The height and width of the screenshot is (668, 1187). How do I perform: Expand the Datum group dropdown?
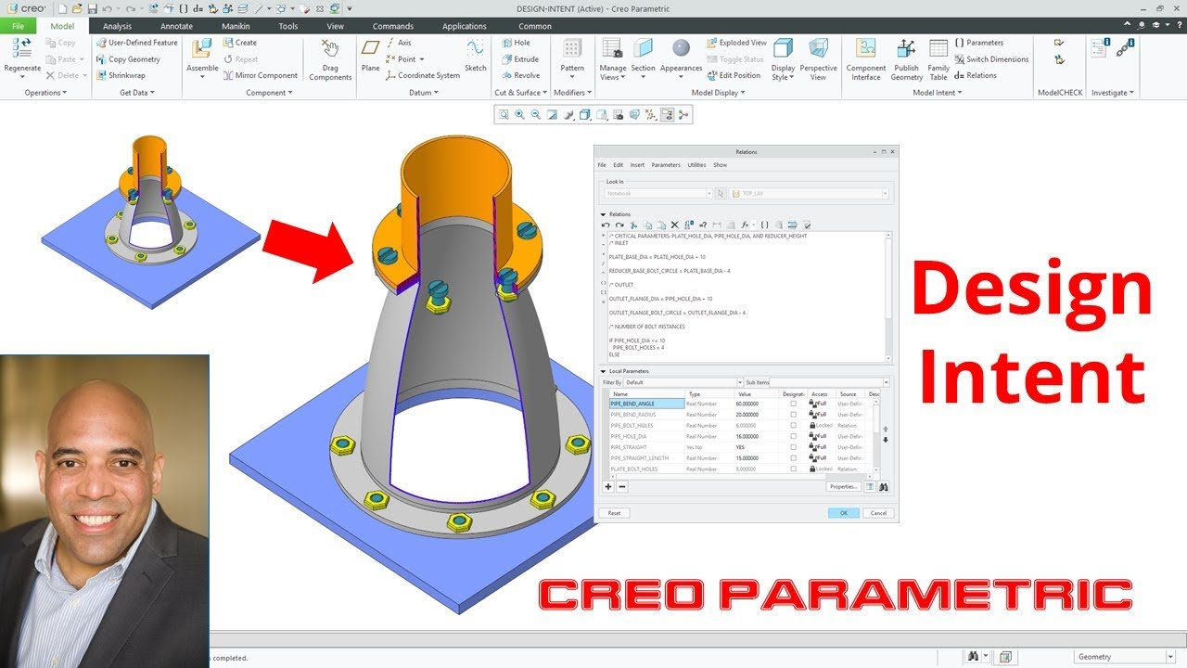(x=424, y=93)
